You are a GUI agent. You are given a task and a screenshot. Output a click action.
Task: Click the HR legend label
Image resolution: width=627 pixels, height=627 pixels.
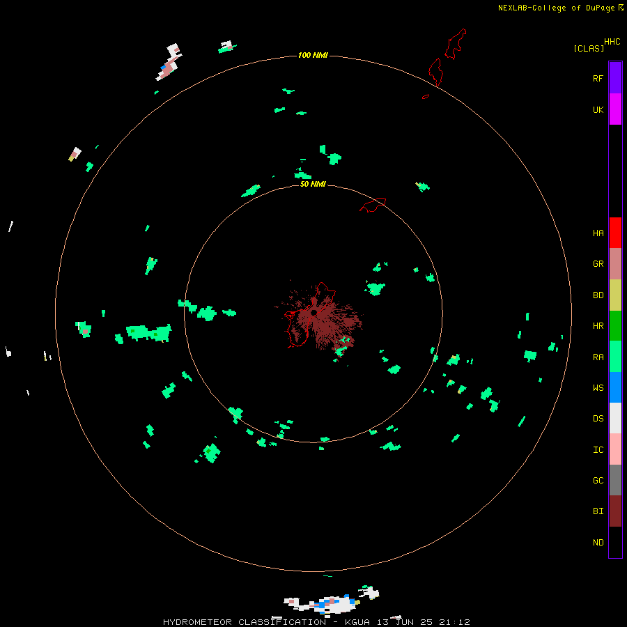coord(598,326)
